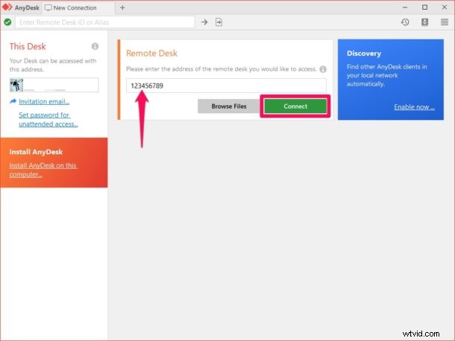Maximize the AnyDesk window
This screenshot has height=341, width=455.
point(425,7)
